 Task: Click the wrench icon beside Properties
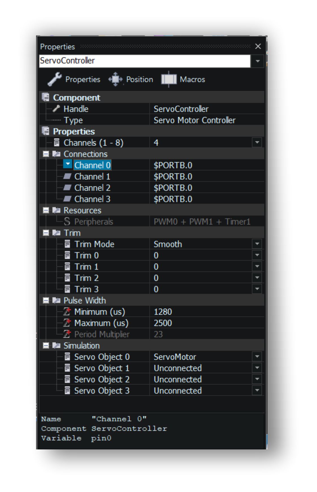pyautogui.click(x=54, y=79)
